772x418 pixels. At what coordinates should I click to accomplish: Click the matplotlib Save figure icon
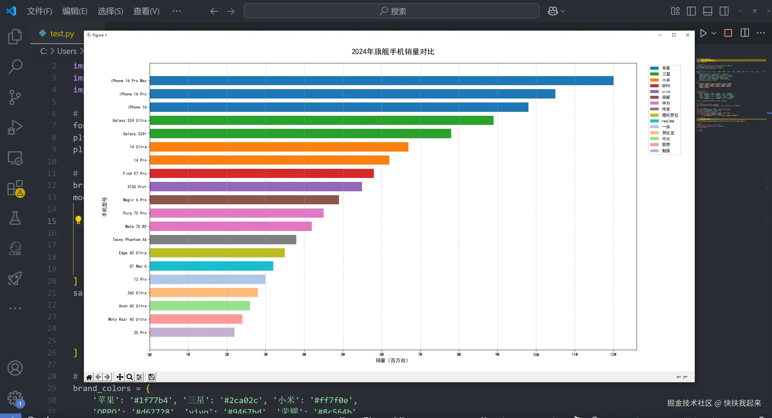click(x=151, y=377)
